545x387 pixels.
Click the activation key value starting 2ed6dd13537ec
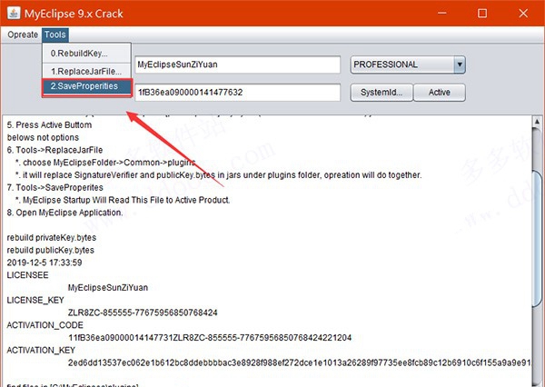coord(299,362)
